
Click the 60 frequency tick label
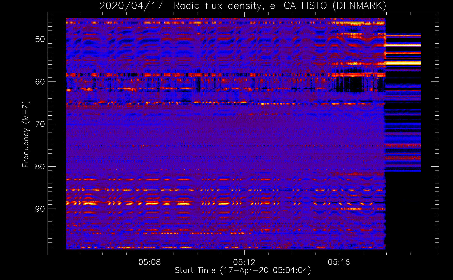pos(40,81)
